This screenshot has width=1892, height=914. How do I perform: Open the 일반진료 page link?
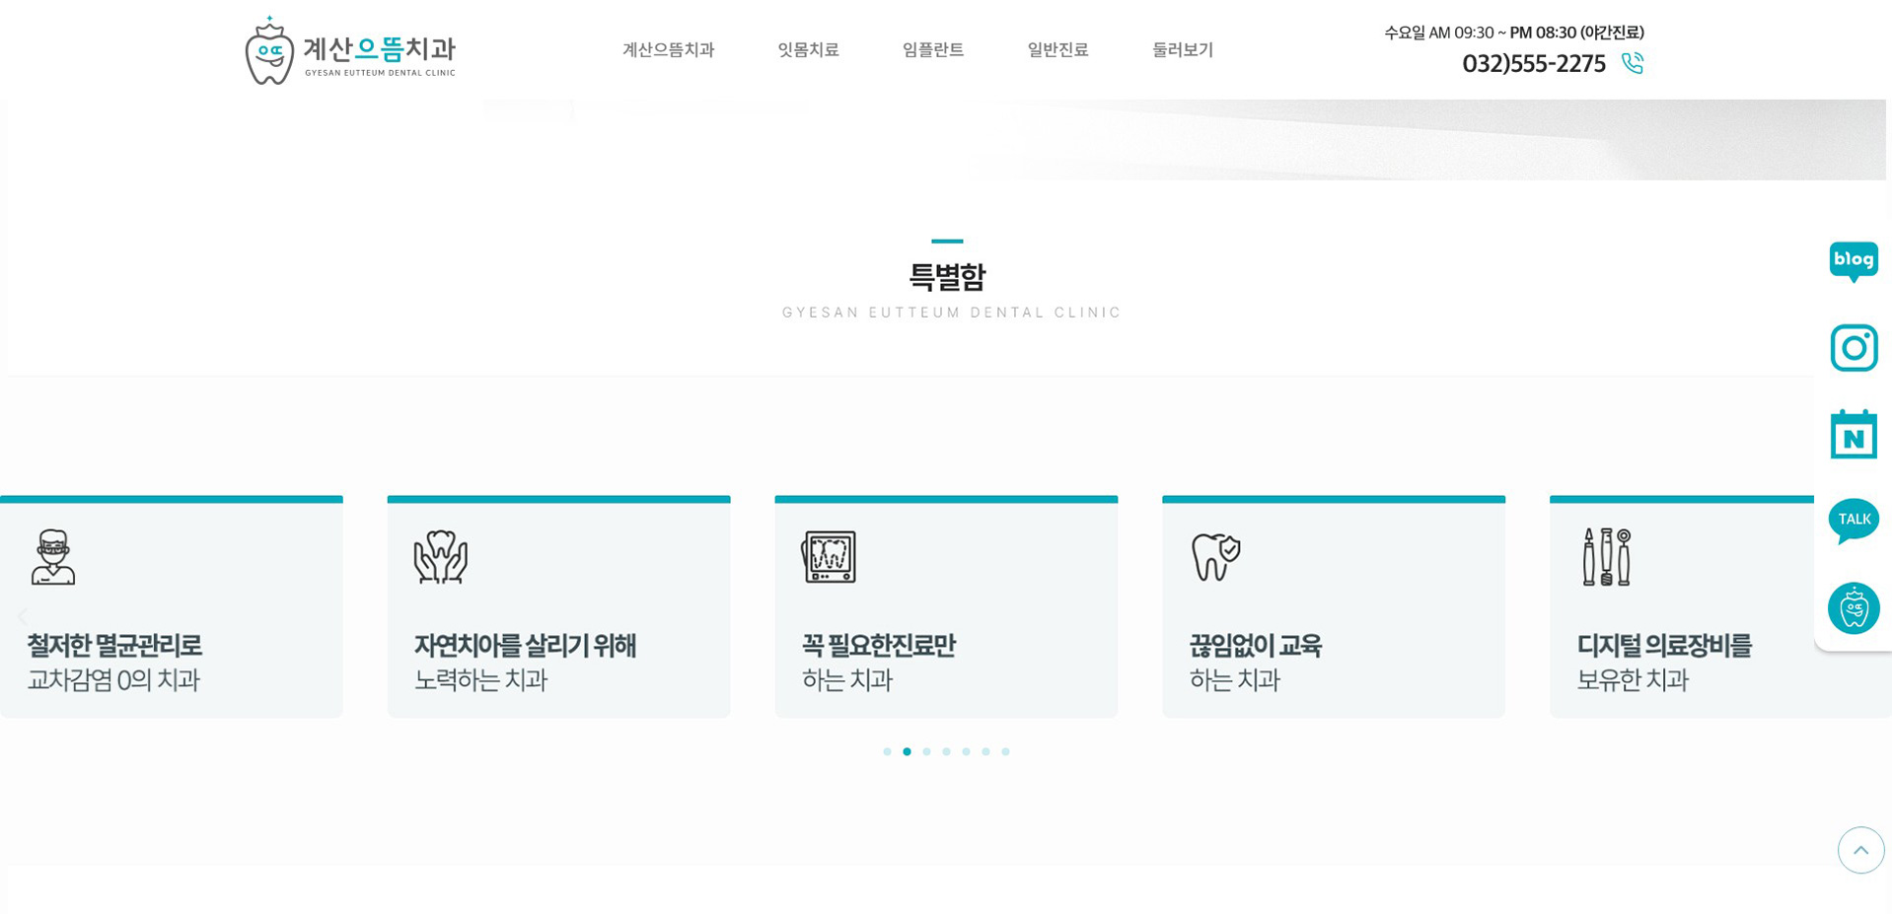click(1057, 49)
